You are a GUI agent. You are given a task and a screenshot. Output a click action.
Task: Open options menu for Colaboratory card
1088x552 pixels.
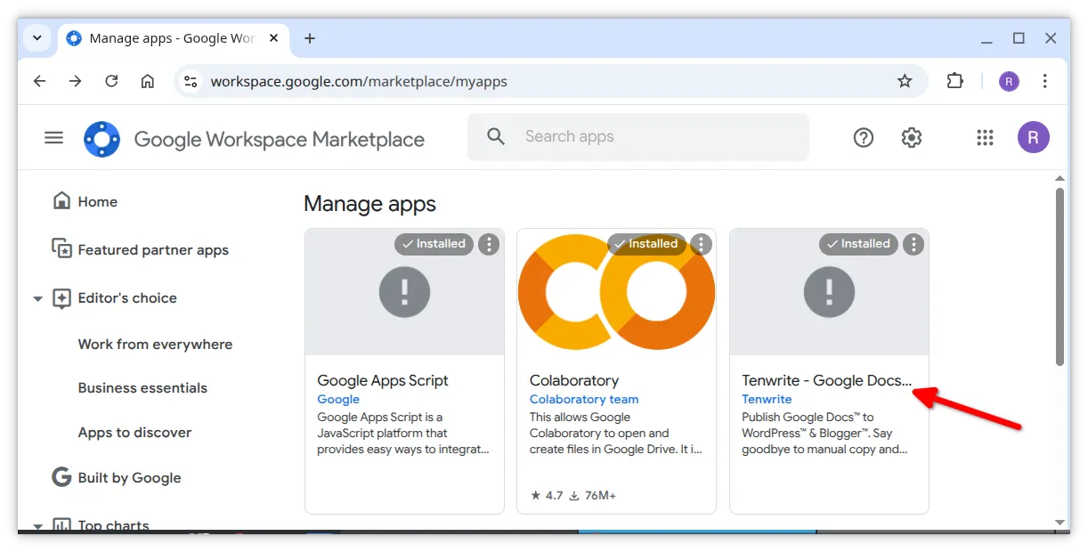[701, 244]
